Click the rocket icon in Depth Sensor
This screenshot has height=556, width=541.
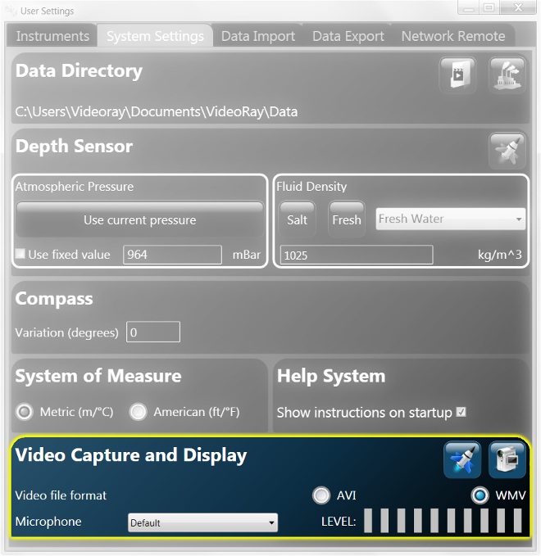pyautogui.click(x=507, y=151)
